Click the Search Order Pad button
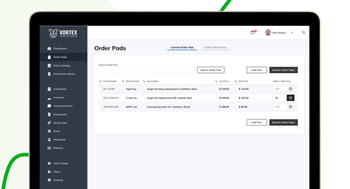350x189 pixels. point(211,70)
